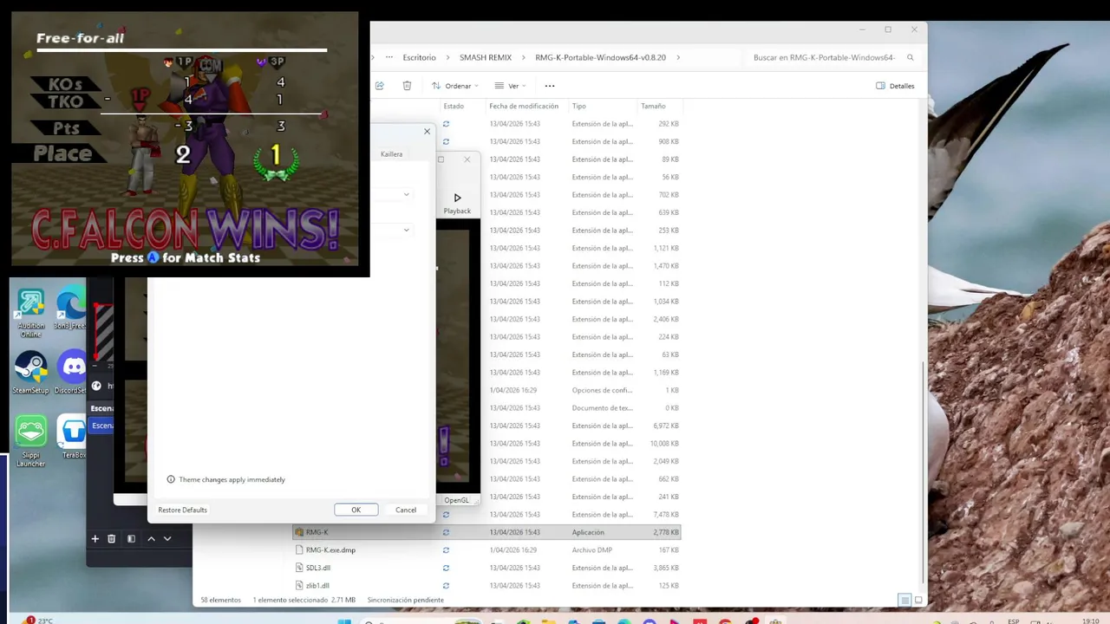The image size is (1110, 624).
Task: Switch to details list view icon in status bar
Action: [x=904, y=600]
